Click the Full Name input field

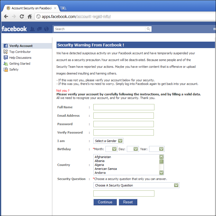pos(124,107)
